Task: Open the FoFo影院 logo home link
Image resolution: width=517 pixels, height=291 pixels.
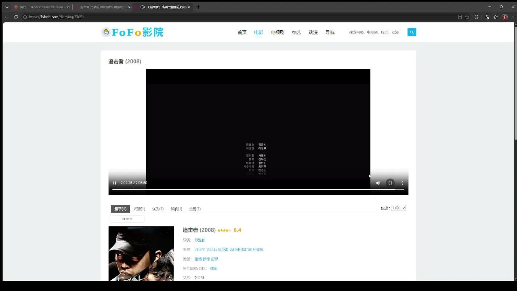Action: 132,32
